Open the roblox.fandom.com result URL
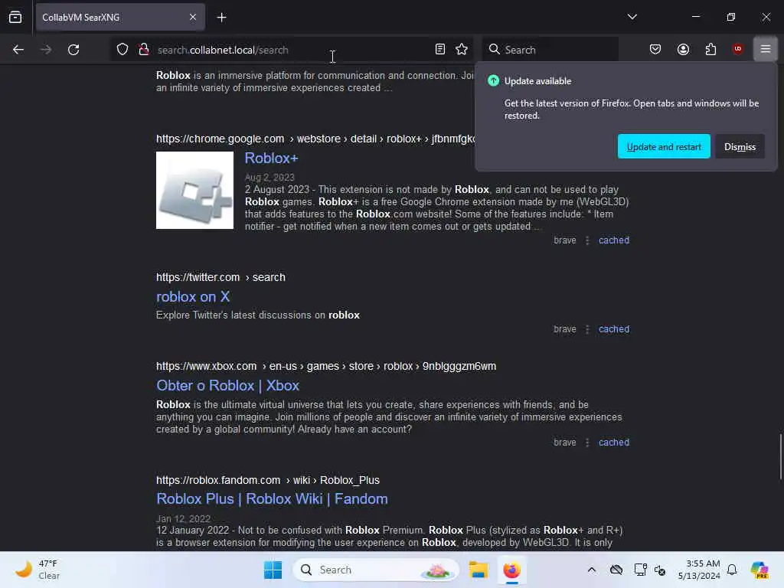Viewport: 784px width, 588px height. tap(267, 481)
